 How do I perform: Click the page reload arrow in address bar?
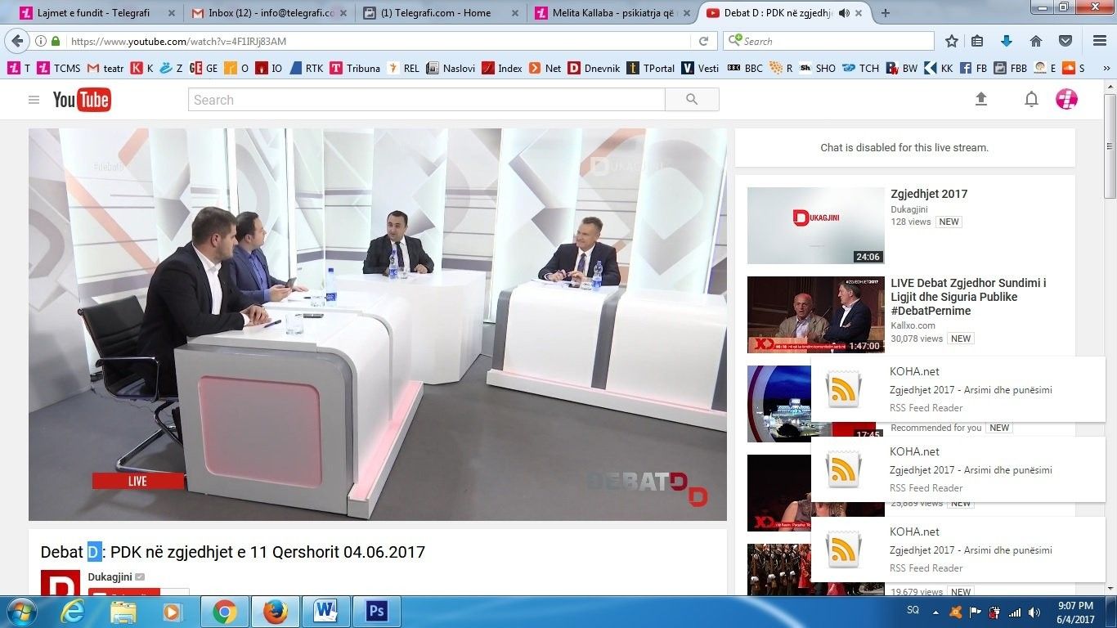tap(703, 40)
